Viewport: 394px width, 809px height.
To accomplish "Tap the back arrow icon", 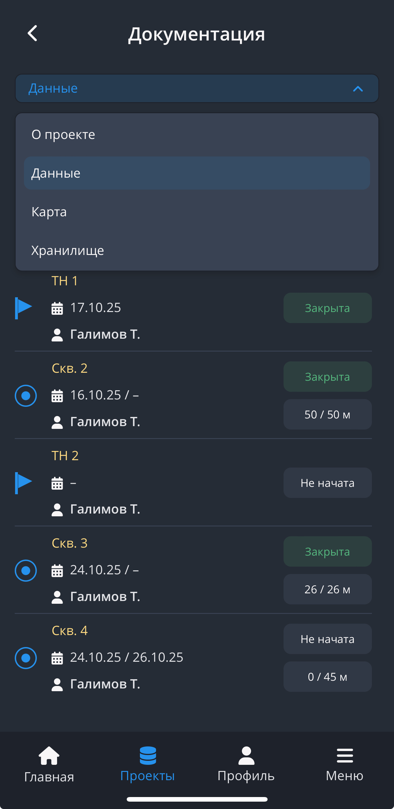I will click(33, 33).
